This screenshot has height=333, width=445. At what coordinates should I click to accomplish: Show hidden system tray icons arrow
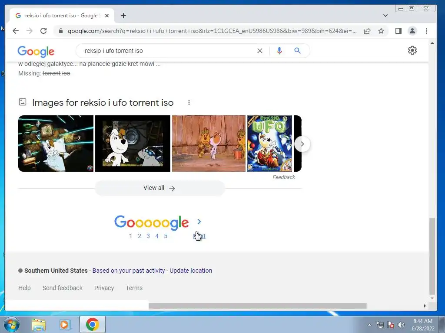tap(369, 325)
